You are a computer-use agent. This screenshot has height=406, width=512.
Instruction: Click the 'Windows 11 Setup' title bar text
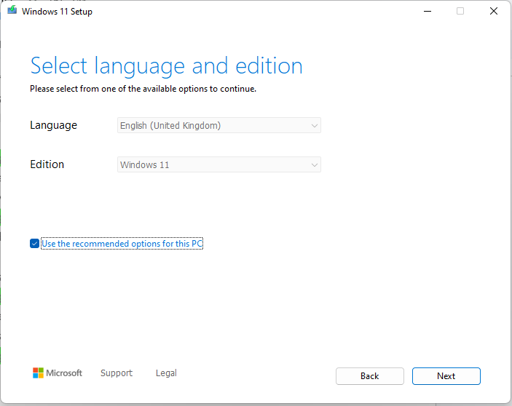(57, 12)
